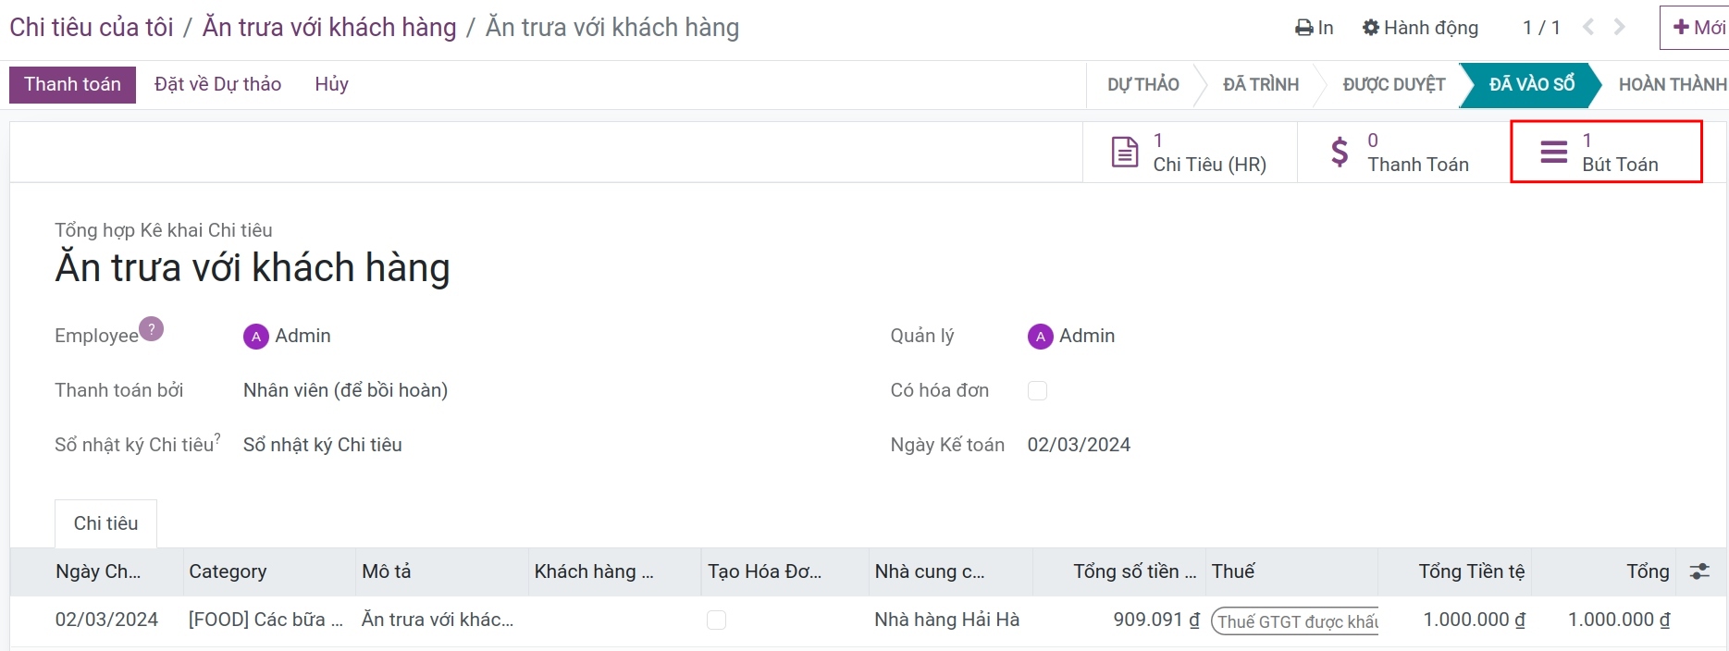
Task: Click Chi tiêu của tôi breadcrumb
Action: click(92, 28)
